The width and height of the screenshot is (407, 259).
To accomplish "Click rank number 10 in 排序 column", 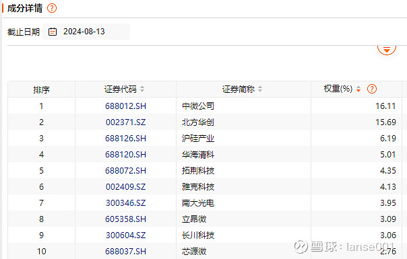I will click(x=41, y=251).
